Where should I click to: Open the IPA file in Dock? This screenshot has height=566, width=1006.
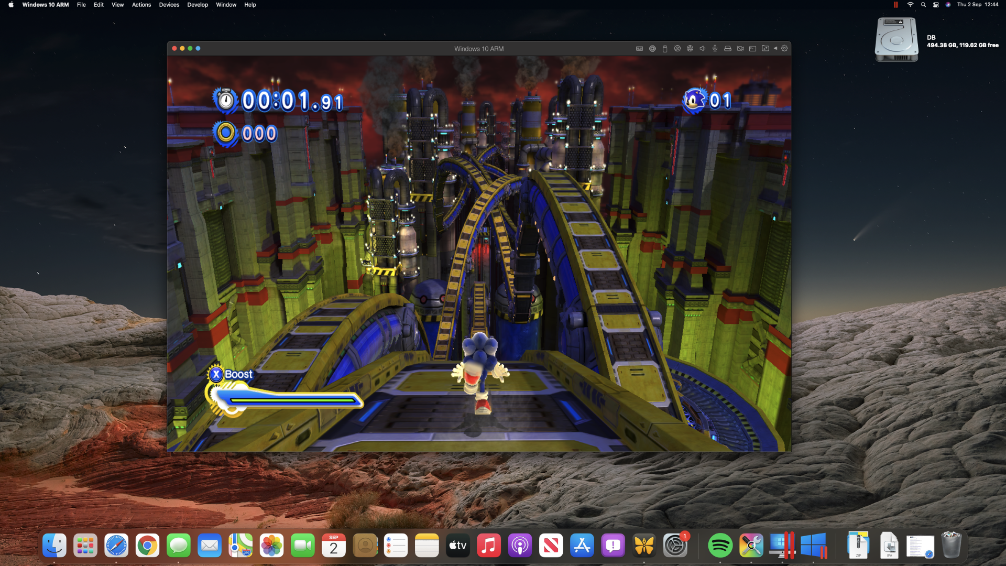coord(889,546)
